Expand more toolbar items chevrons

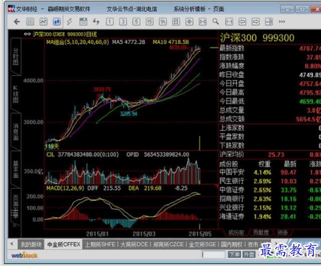(x=282, y=22)
